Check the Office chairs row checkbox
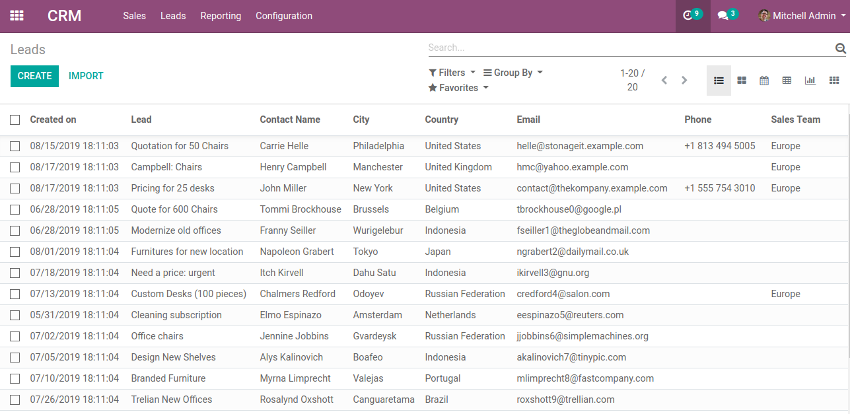The image size is (850, 414). 15,336
